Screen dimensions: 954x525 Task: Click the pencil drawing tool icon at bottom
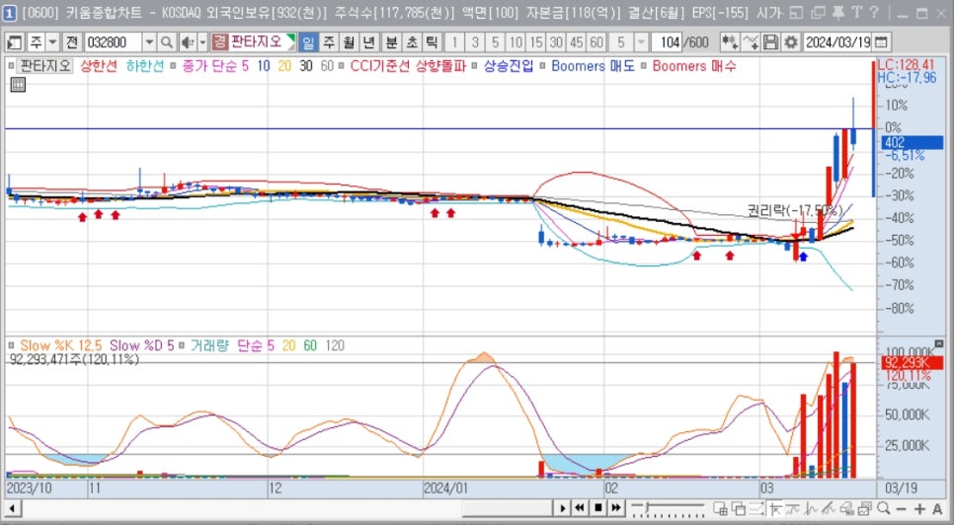click(x=829, y=508)
